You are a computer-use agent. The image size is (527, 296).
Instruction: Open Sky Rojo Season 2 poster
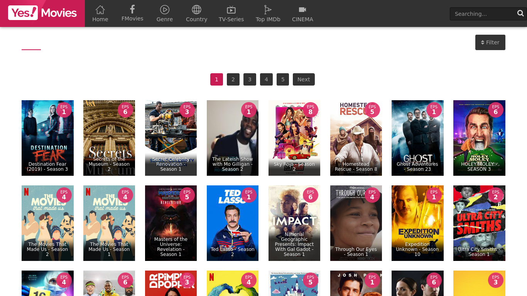click(x=294, y=138)
